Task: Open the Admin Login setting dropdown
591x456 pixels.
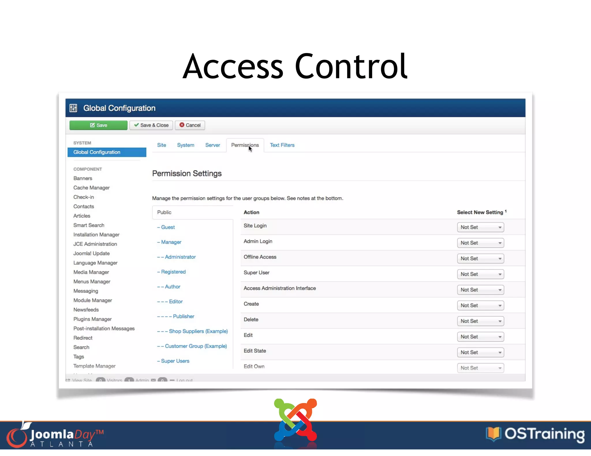Action: (480, 243)
